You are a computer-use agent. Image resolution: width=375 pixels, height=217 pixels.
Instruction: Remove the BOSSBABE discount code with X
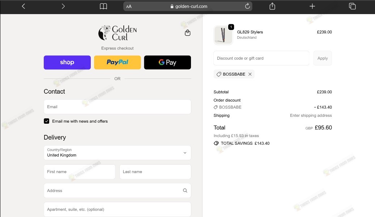[250, 74]
